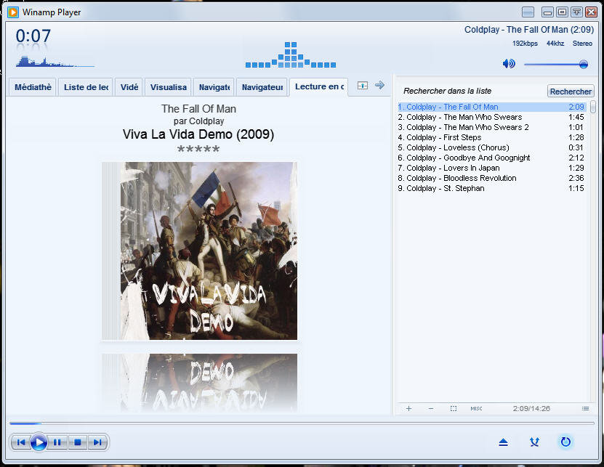Screen dimensions: 604x467
Task: Open the second Navigateur tab
Action: (x=262, y=87)
